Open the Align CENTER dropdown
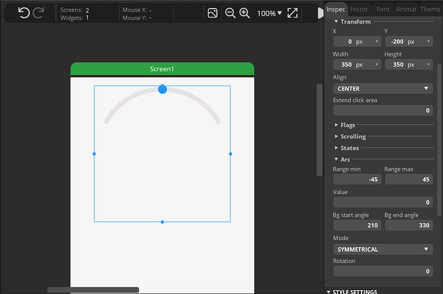 tap(383, 88)
